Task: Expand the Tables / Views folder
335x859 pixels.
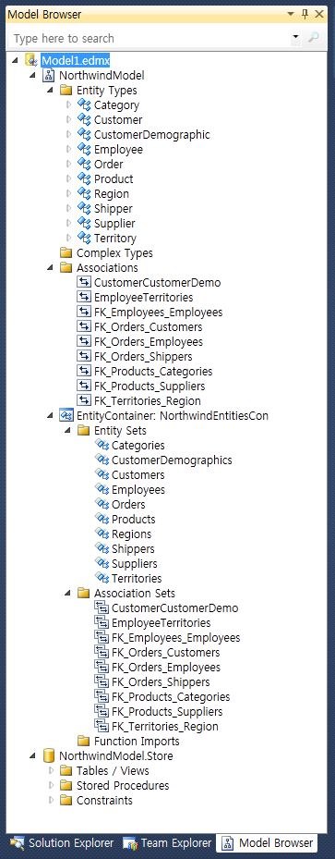Action: pyautogui.click(x=52, y=770)
